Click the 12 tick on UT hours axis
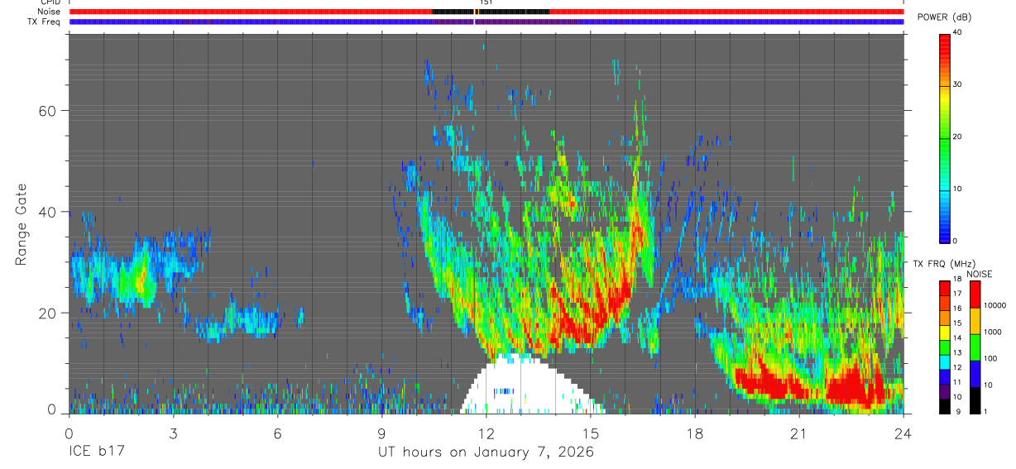The height and width of the screenshot is (469, 1016). (486, 433)
